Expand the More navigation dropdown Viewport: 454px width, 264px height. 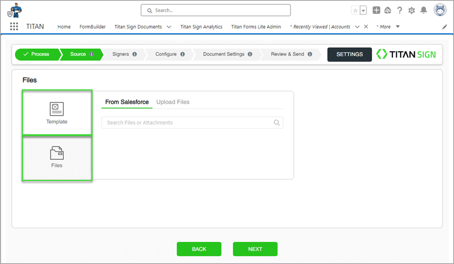397,26
